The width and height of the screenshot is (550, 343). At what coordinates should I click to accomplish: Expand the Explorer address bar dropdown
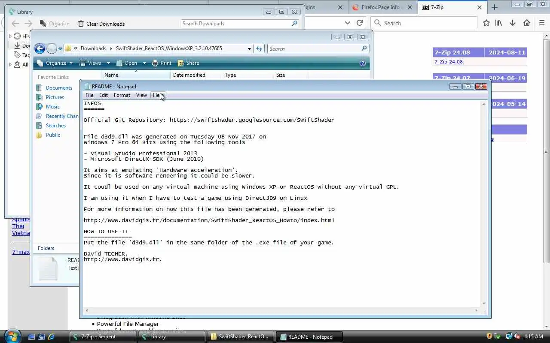[249, 49]
